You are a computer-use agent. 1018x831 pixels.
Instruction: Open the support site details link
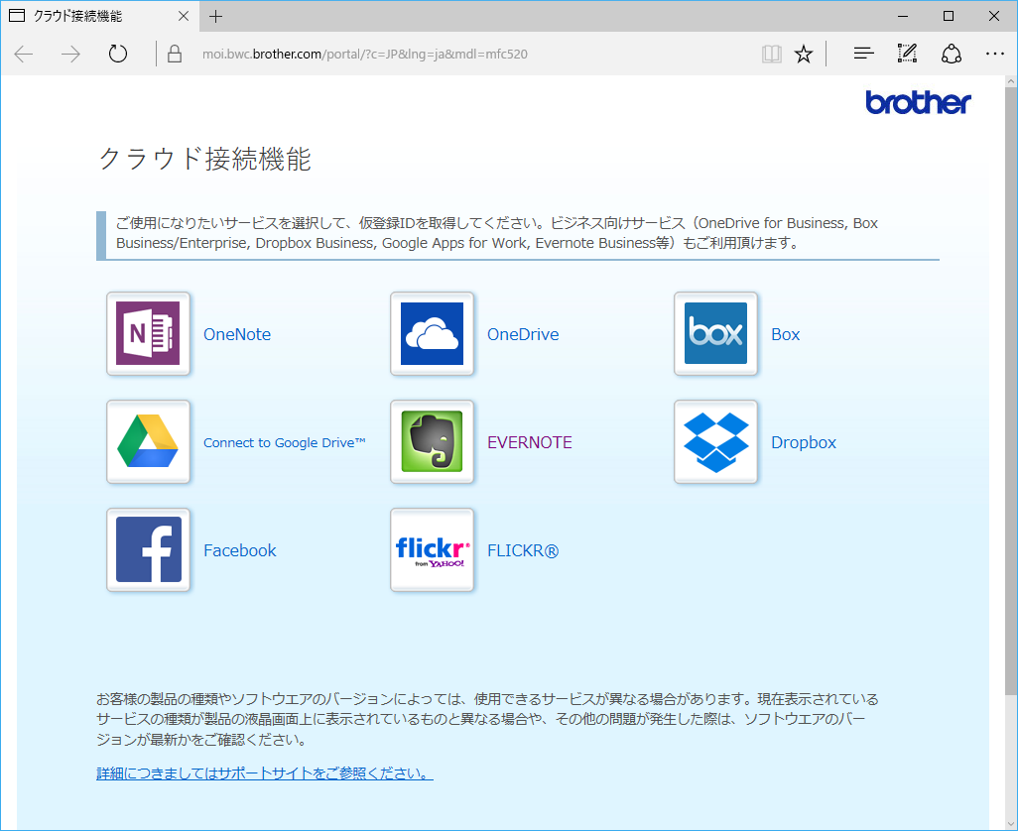(264, 773)
